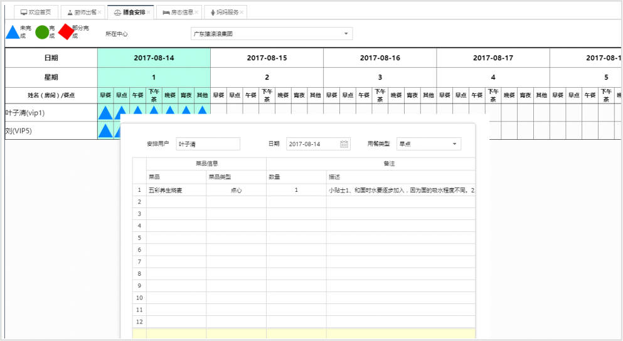Viewport: 623px width, 341px height.
Task: Switch to the 欢迎首页 tab
Action: (36, 12)
